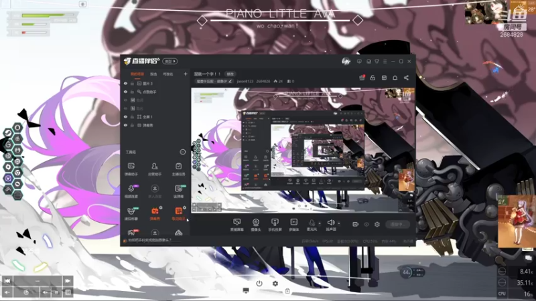Open the pill dropdown beside the app logo
Viewport: 536px width, 301px height.
pos(170,62)
